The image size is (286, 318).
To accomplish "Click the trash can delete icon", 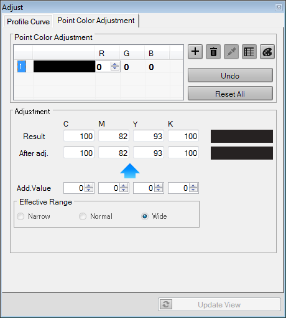I will coord(213,52).
